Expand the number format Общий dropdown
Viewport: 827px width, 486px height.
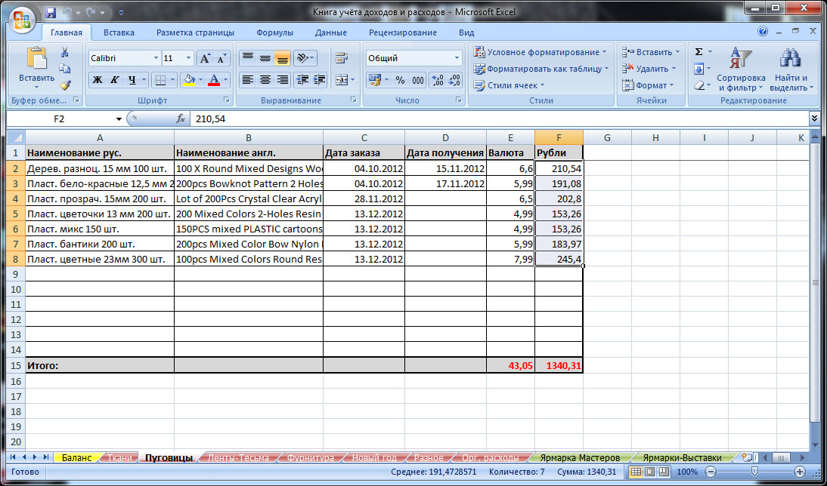457,58
